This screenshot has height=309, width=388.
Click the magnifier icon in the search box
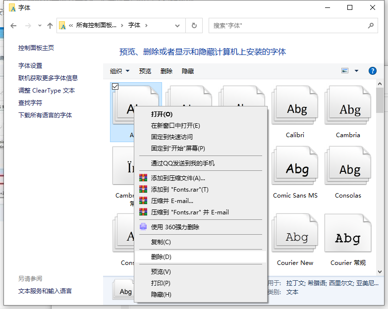tap(370, 26)
